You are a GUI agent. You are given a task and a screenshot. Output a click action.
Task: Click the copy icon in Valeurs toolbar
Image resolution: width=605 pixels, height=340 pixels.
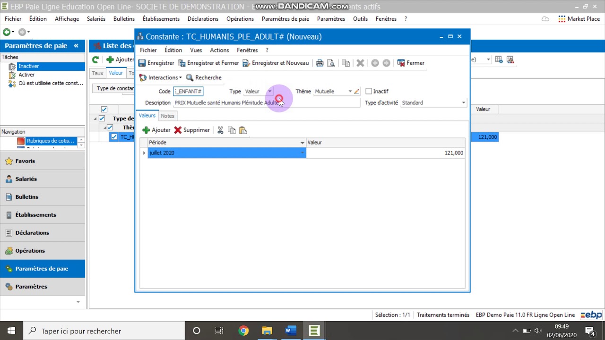[232, 130]
